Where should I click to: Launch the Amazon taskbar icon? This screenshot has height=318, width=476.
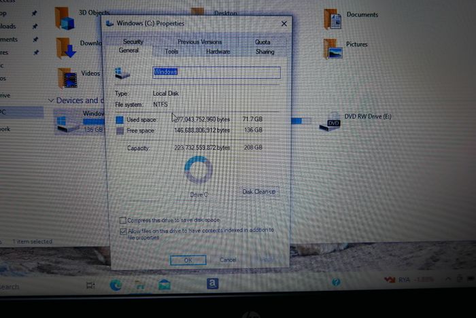pos(212,284)
